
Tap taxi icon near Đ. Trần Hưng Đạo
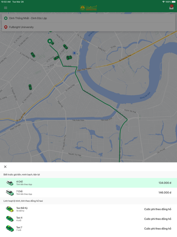tap(30, 87)
